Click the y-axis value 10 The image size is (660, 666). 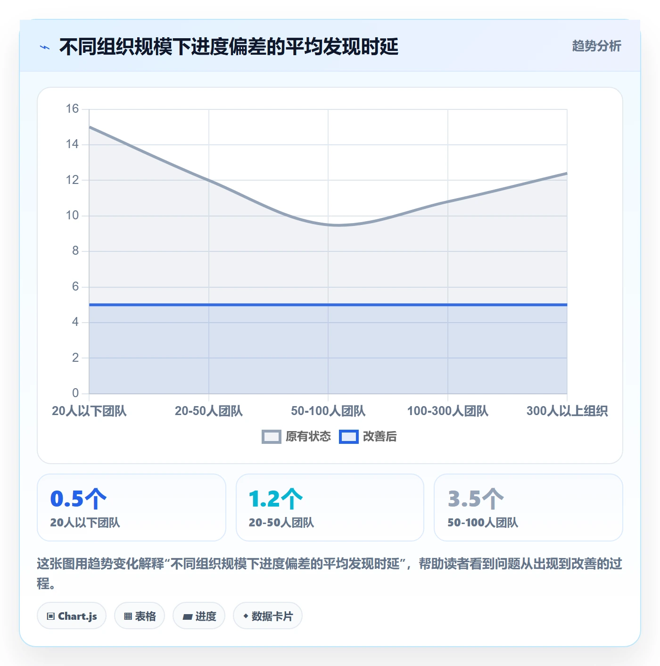(72, 216)
